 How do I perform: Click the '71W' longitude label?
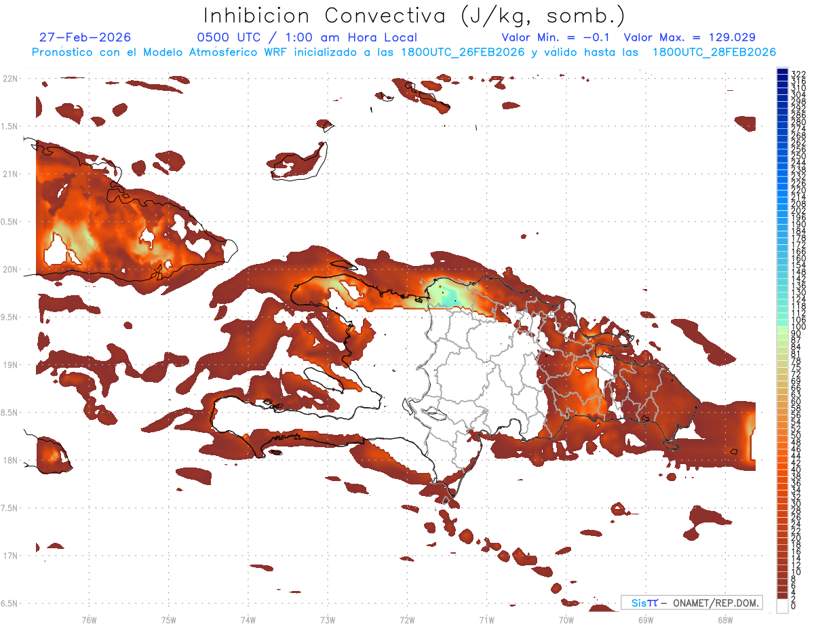pos(486,620)
